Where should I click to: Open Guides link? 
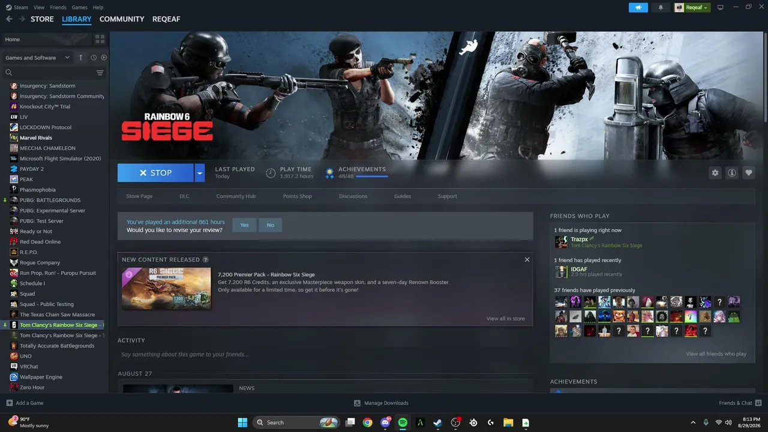(403, 196)
